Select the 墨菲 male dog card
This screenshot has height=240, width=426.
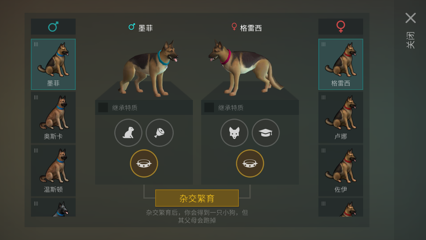pos(53,64)
